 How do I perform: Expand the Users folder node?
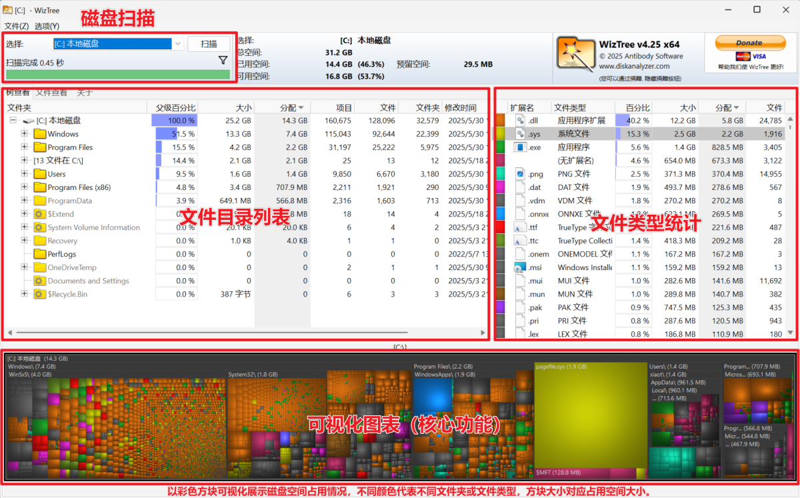pos(25,174)
